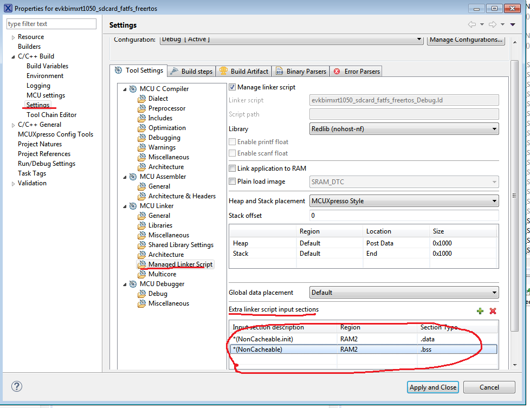Image resolution: width=530 pixels, height=408 pixels.
Task: Click the Stack offset input field
Action: [404, 215]
